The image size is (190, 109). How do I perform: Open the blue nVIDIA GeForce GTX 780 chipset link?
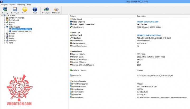(148, 22)
